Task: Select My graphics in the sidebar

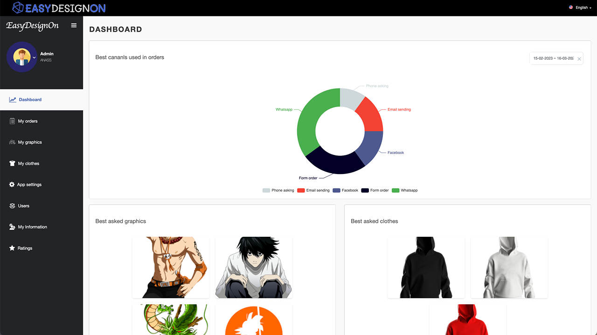Action: point(29,142)
